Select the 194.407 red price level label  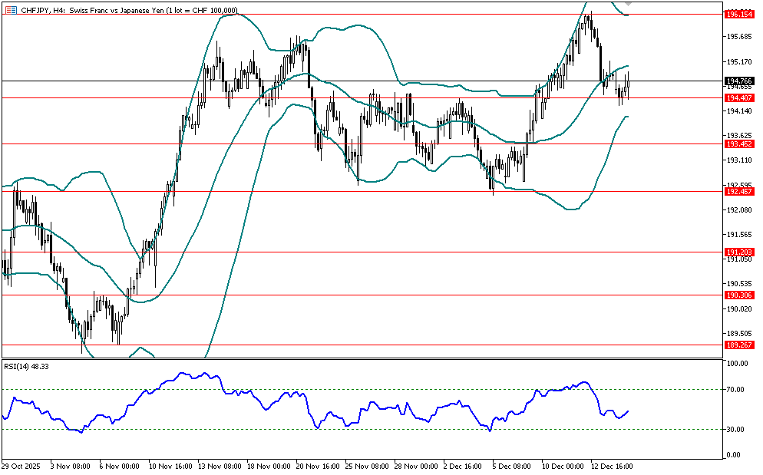740,97
